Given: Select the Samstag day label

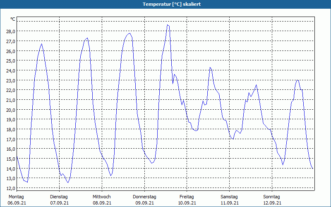Looking at the screenshot, I should [229, 197].
